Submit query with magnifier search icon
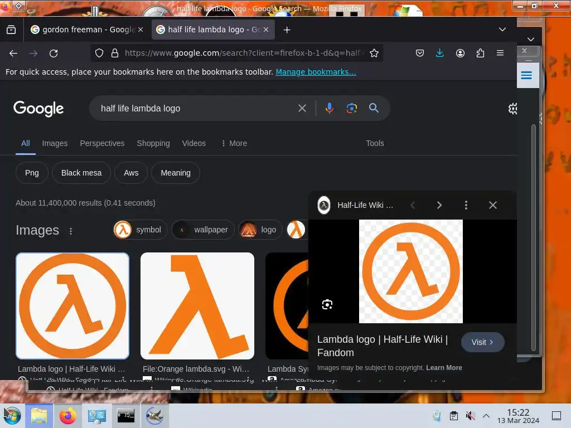The image size is (571, 428). 374,108
